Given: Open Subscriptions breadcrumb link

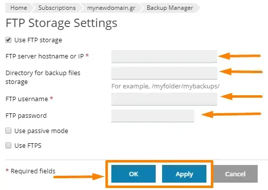Looking at the screenshot, I should [57, 8].
